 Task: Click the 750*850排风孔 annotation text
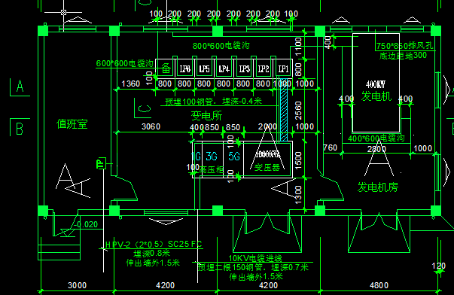click(x=405, y=46)
